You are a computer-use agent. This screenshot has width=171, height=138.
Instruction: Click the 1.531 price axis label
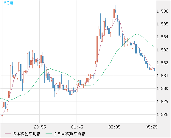click(x=162, y=76)
